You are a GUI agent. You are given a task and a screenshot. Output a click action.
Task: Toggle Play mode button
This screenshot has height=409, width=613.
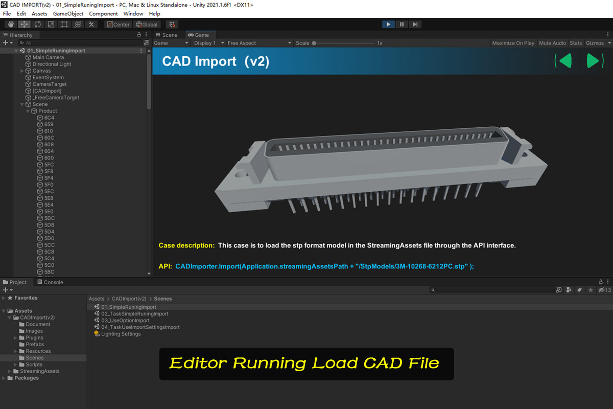point(388,24)
